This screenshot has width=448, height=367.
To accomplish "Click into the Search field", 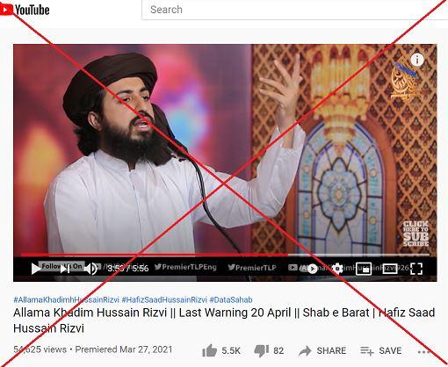I will tap(295, 10).
